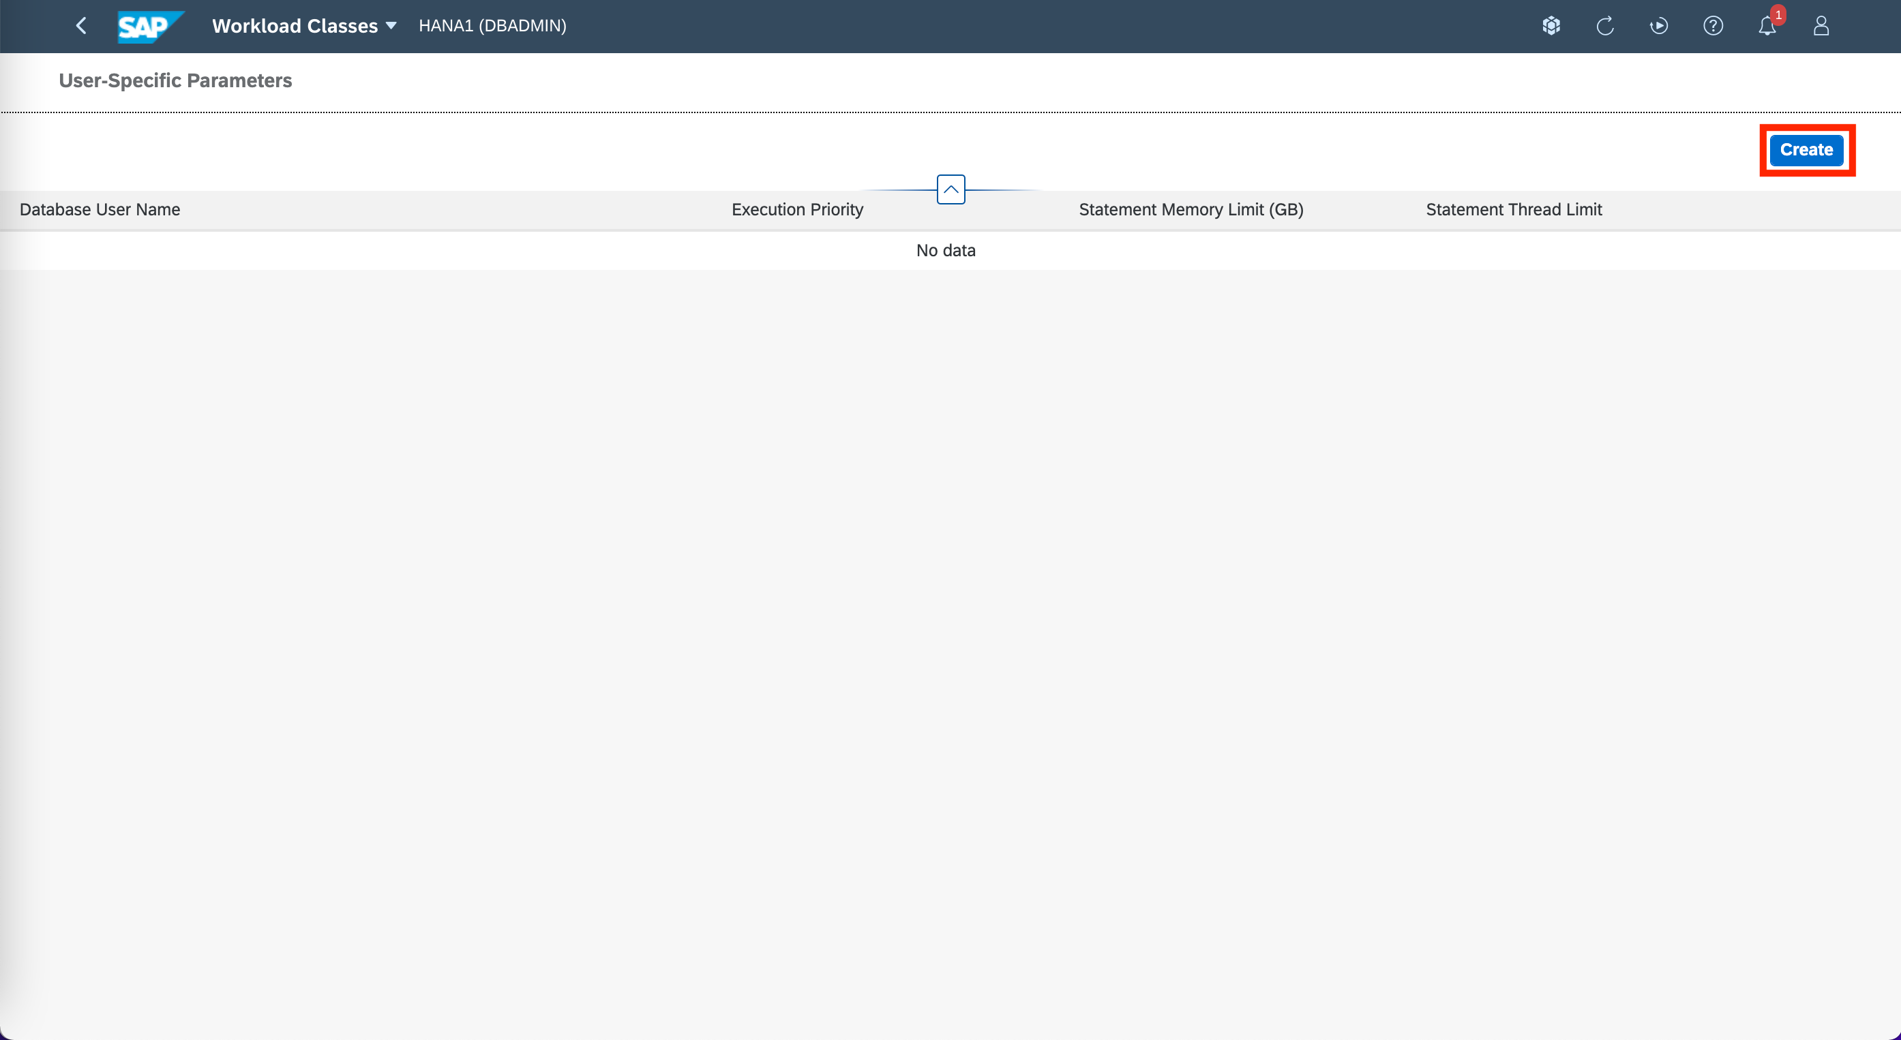Open help via the question mark icon
Viewport: 1901px width, 1040px height.
click(1713, 26)
